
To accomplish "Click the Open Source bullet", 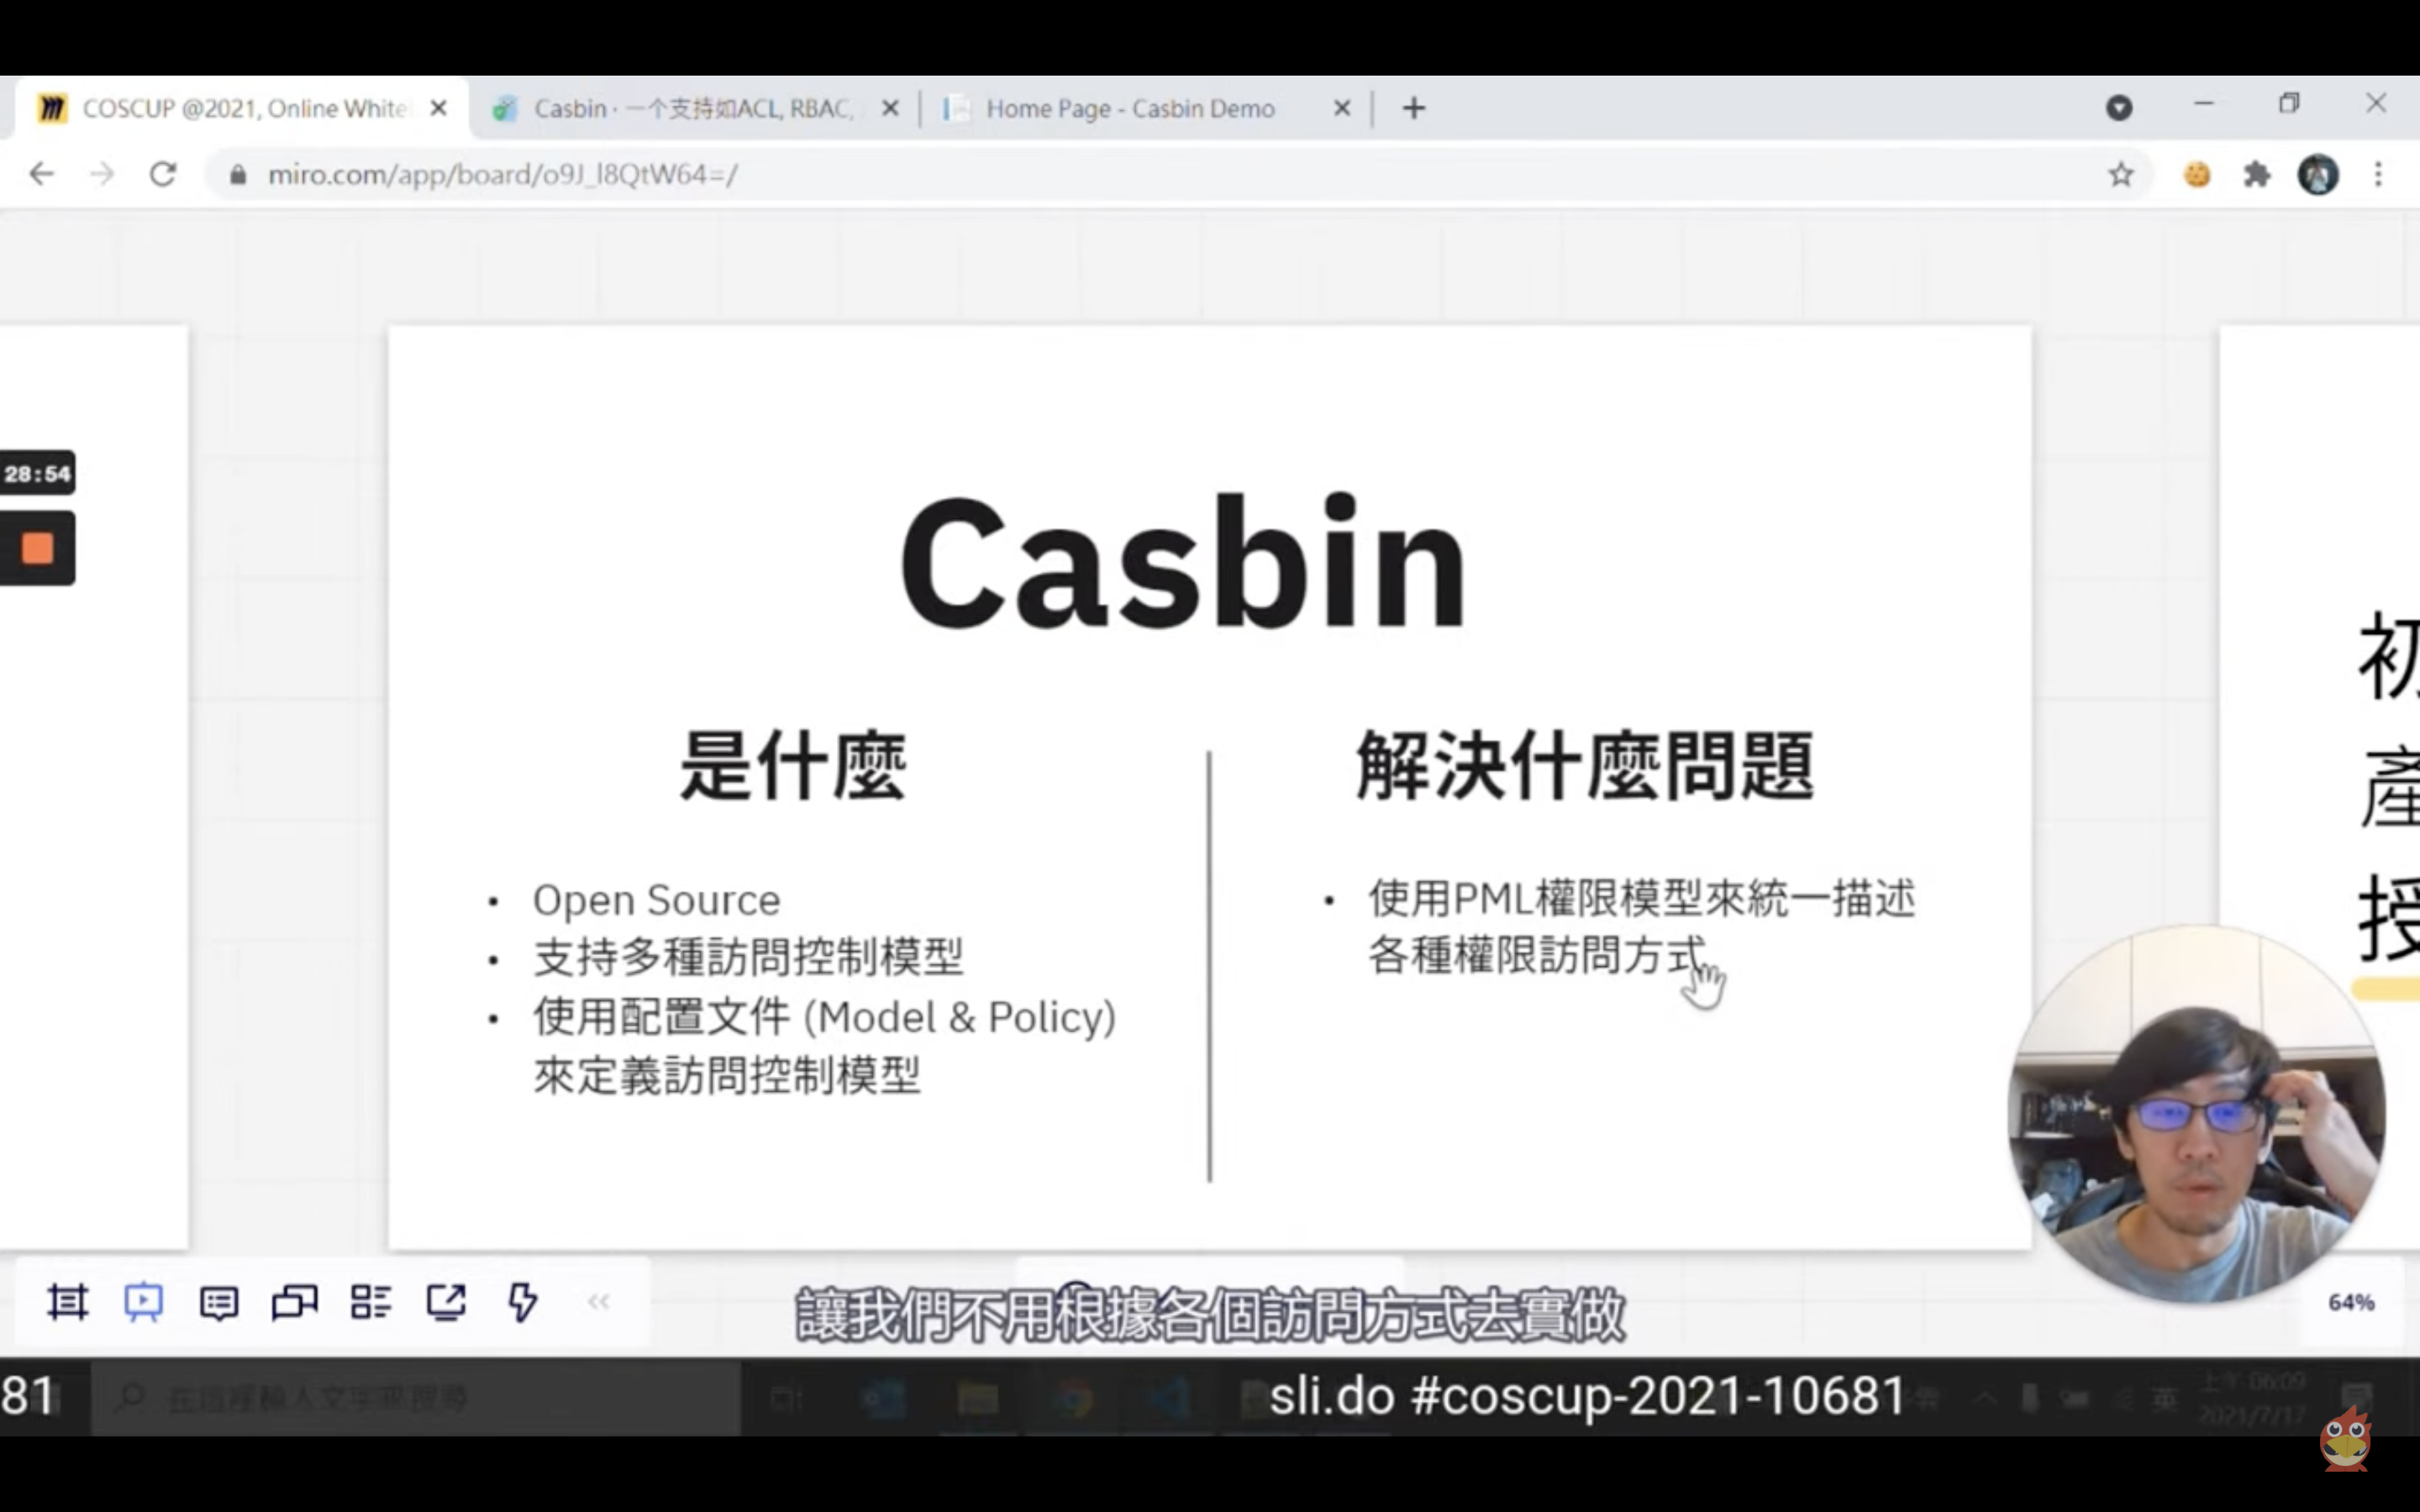I will click(x=656, y=900).
